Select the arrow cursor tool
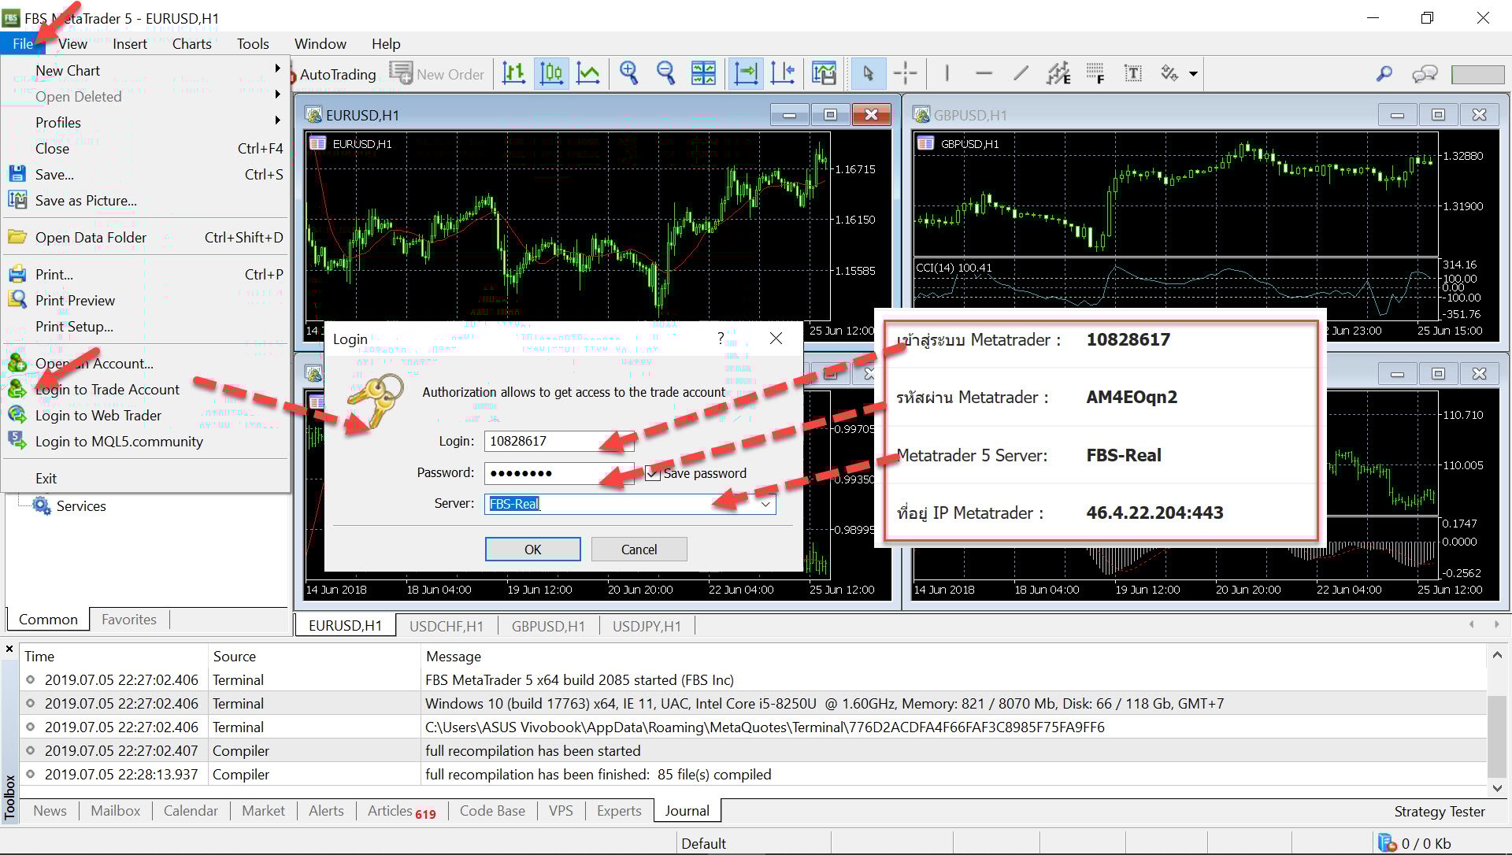The width and height of the screenshot is (1512, 855). pyautogui.click(x=868, y=74)
